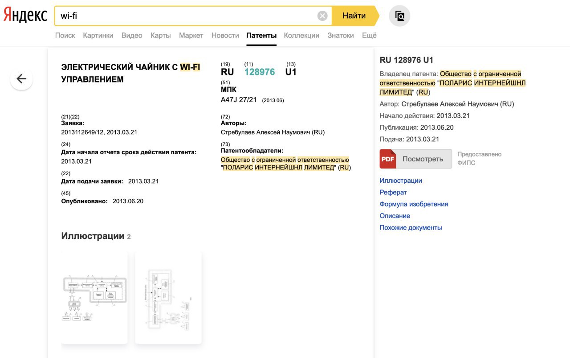Open Похожие документы link
Screen dimensions: 570x358
(x=411, y=227)
